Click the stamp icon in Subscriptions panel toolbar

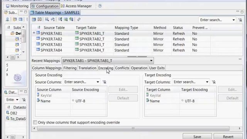[x=7, y=19]
